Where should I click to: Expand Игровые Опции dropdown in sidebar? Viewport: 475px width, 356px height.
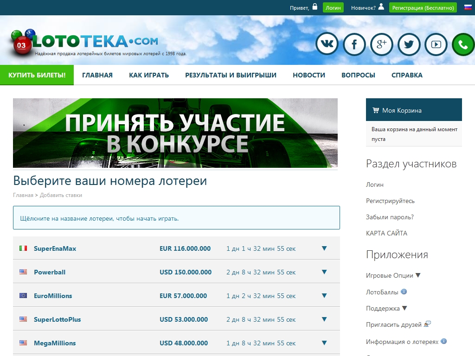(417, 275)
